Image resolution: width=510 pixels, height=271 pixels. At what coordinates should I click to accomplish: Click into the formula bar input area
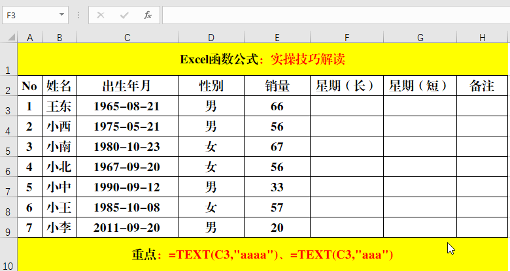tap(336, 15)
